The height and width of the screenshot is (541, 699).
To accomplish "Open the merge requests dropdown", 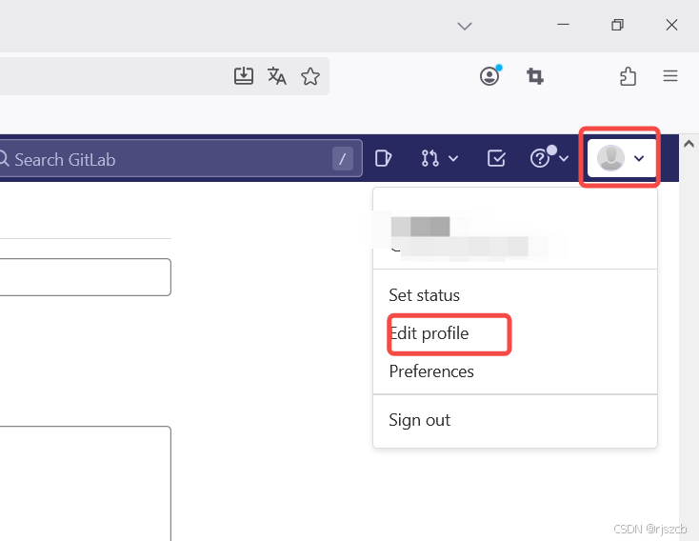I will [440, 158].
